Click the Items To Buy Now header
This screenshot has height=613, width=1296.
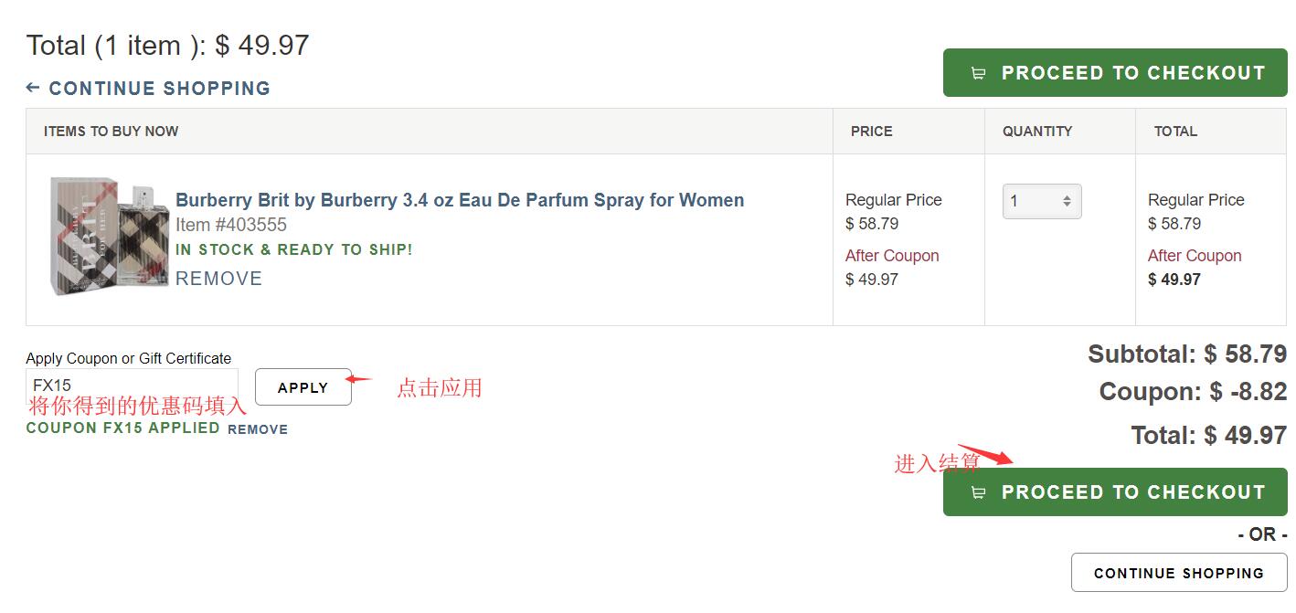[112, 132]
